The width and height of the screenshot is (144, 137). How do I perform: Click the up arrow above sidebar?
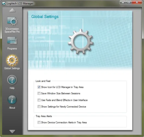(x=12, y=10)
